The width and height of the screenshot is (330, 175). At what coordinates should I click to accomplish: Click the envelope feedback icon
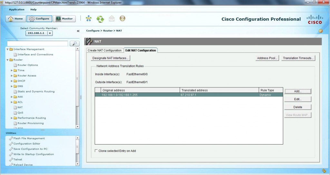click(x=112, y=19)
